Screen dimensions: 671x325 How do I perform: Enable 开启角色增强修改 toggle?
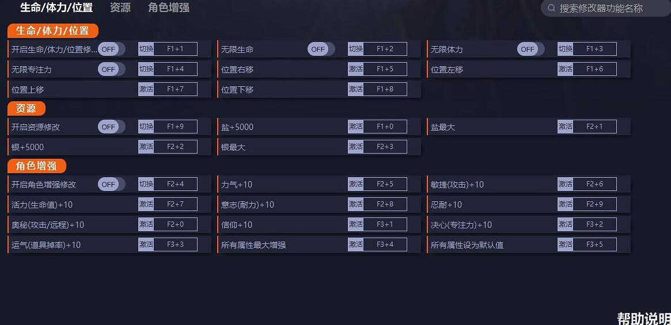pyautogui.click(x=111, y=184)
